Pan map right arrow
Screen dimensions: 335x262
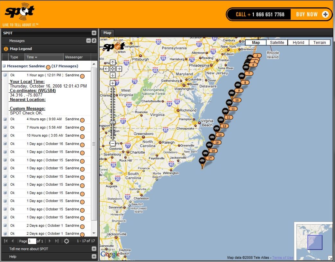tap(119, 69)
